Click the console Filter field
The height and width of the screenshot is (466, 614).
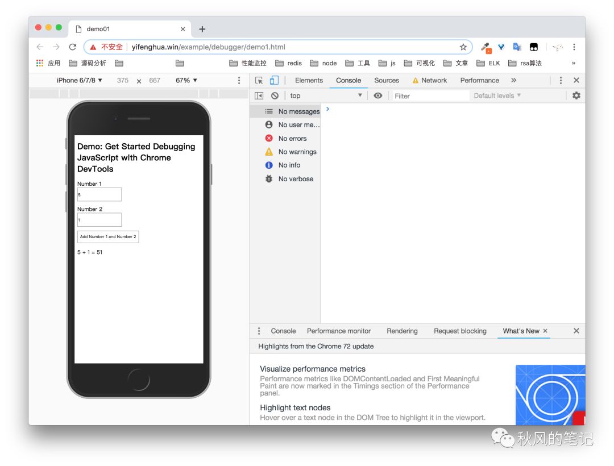coord(431,96)
